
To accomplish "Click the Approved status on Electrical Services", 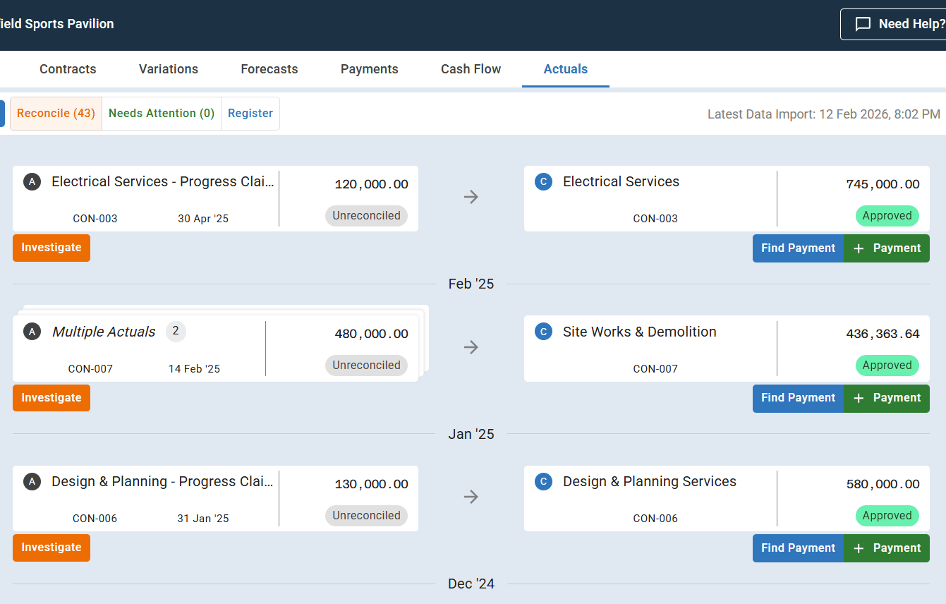I will (x=887, y=216).
